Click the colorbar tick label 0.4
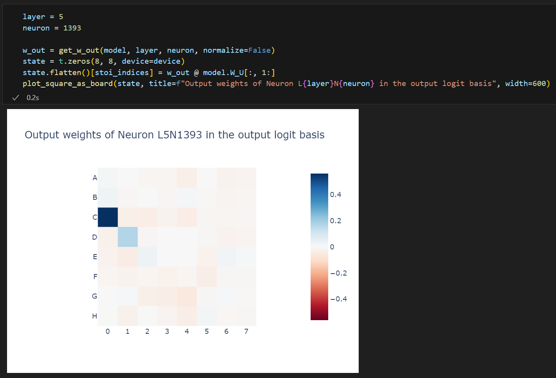This screenshot has height=378, width=556. coord(336,195)
